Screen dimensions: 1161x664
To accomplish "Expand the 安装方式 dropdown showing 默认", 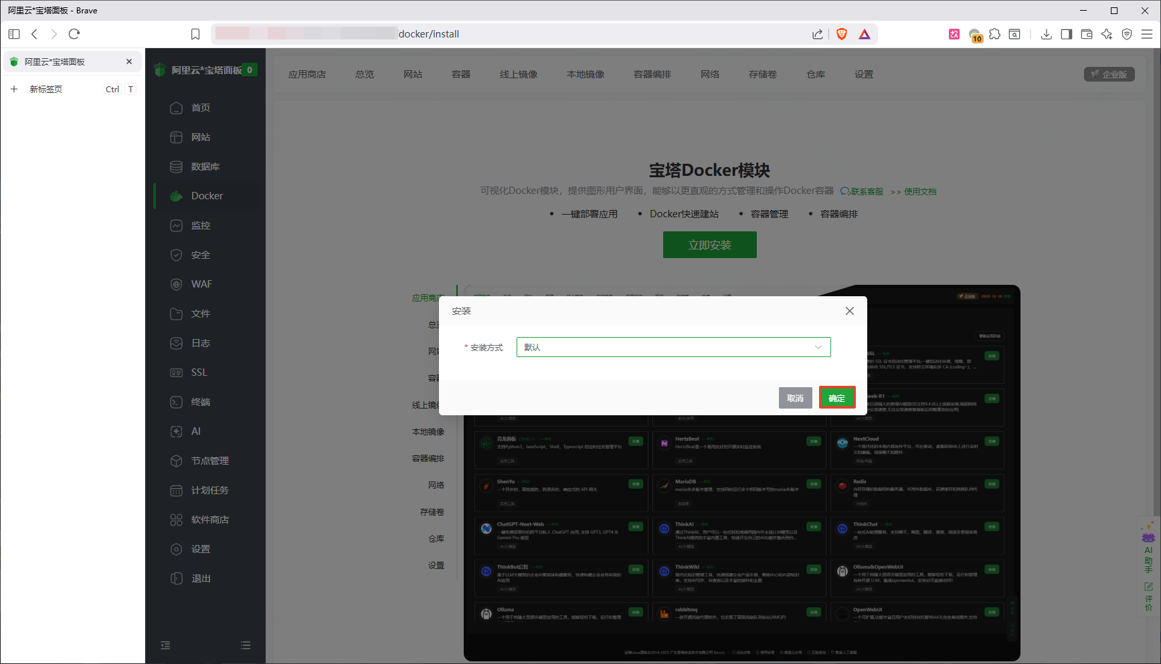I will pyautogui.click(x=674, y=347).
